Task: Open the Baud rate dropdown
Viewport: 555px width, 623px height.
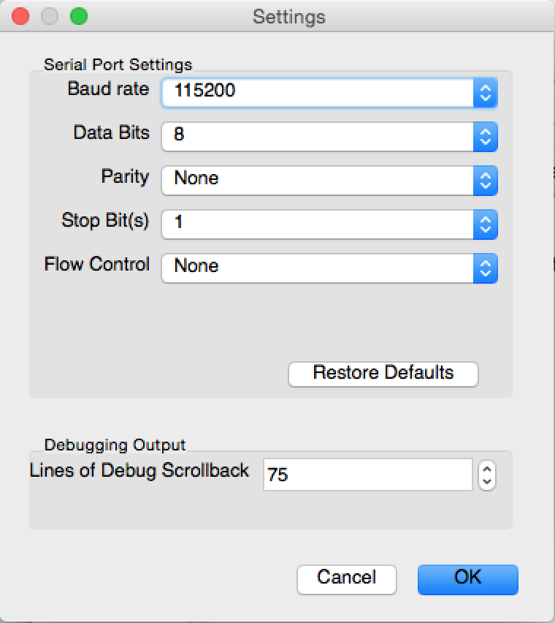Action: pos(329,92)
